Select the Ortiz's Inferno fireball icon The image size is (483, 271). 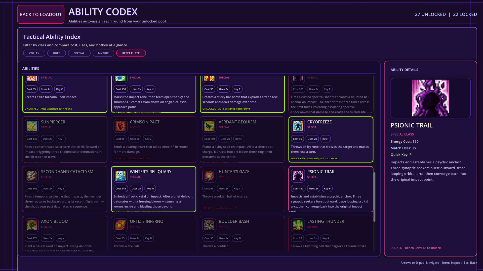[x=120, y=225]
